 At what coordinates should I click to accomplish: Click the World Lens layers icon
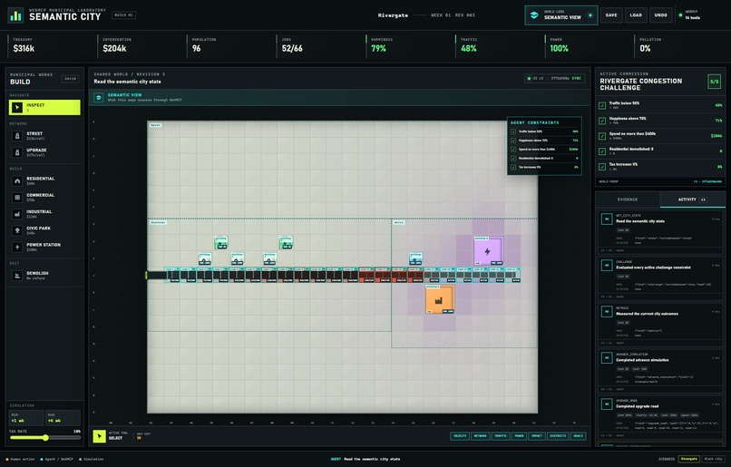[x=534, y=15]
